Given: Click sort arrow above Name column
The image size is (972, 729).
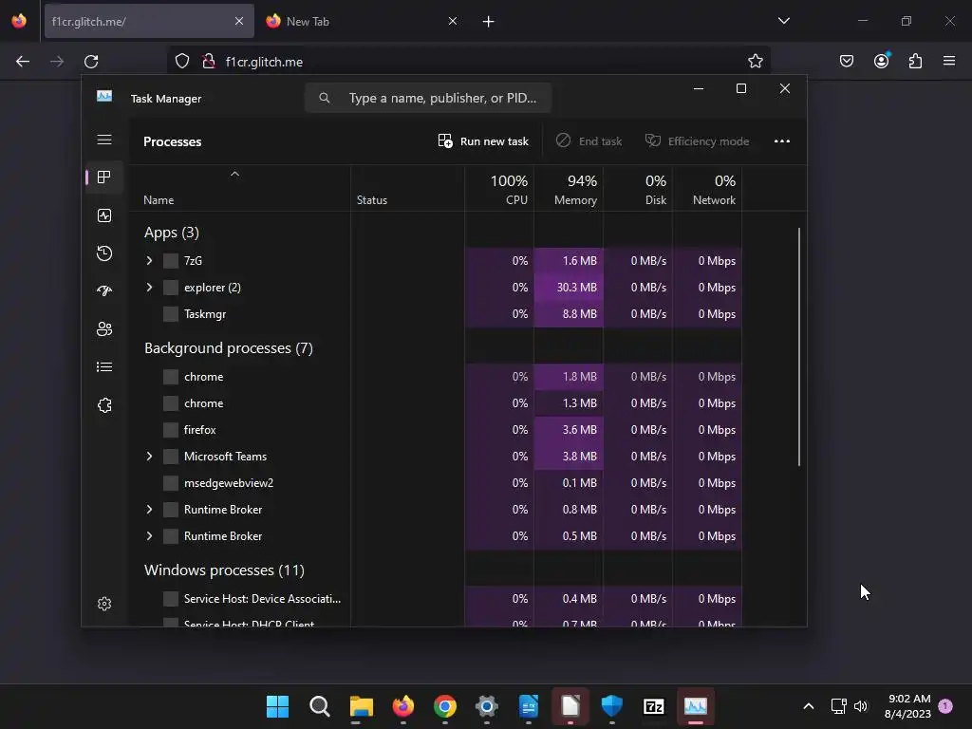Looking at the screenshot, I should point(234,175).
